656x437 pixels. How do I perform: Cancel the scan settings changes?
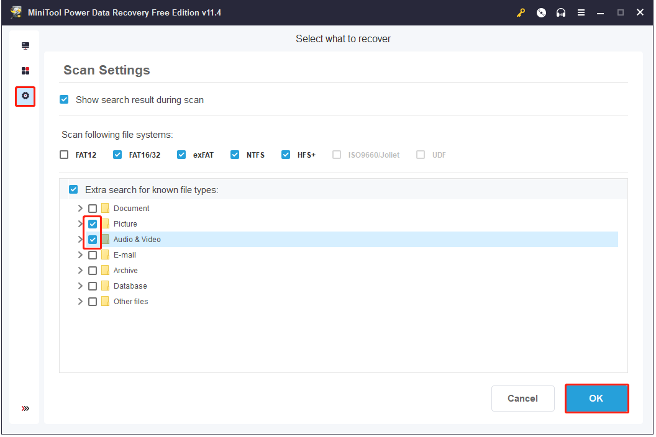(x=523, y=399)
